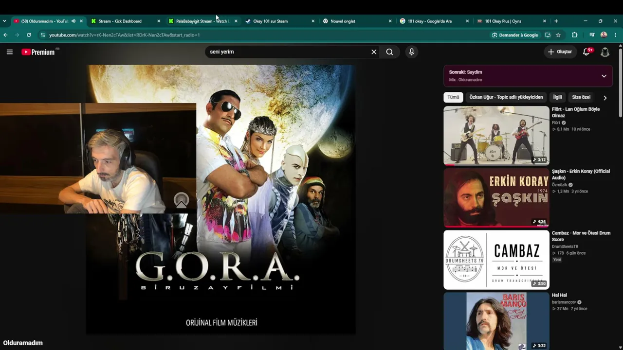623x350 pixels.
Task: Go forward in browser history
Action: [x=17, y=35]
